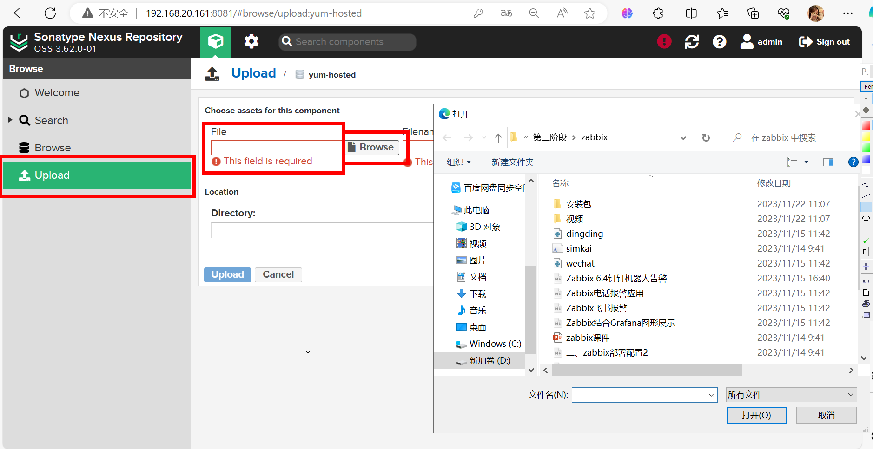
Task: Select the 第三阶段 breadcrumb segment
Action: pos(549,137)
